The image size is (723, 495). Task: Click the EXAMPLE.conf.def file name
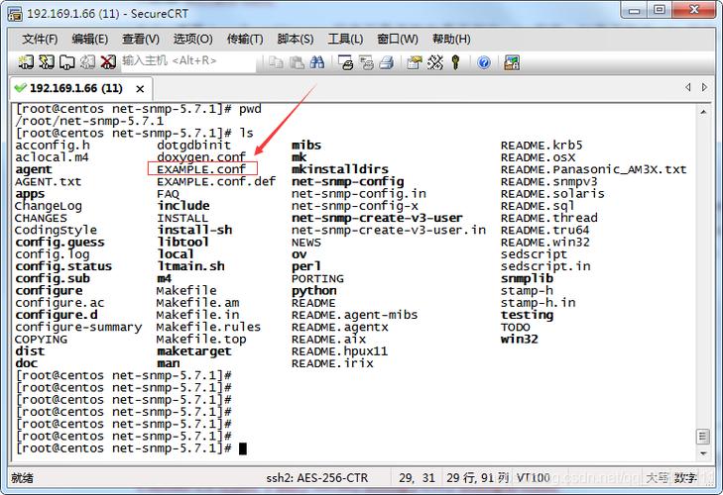tap(216, 181)
